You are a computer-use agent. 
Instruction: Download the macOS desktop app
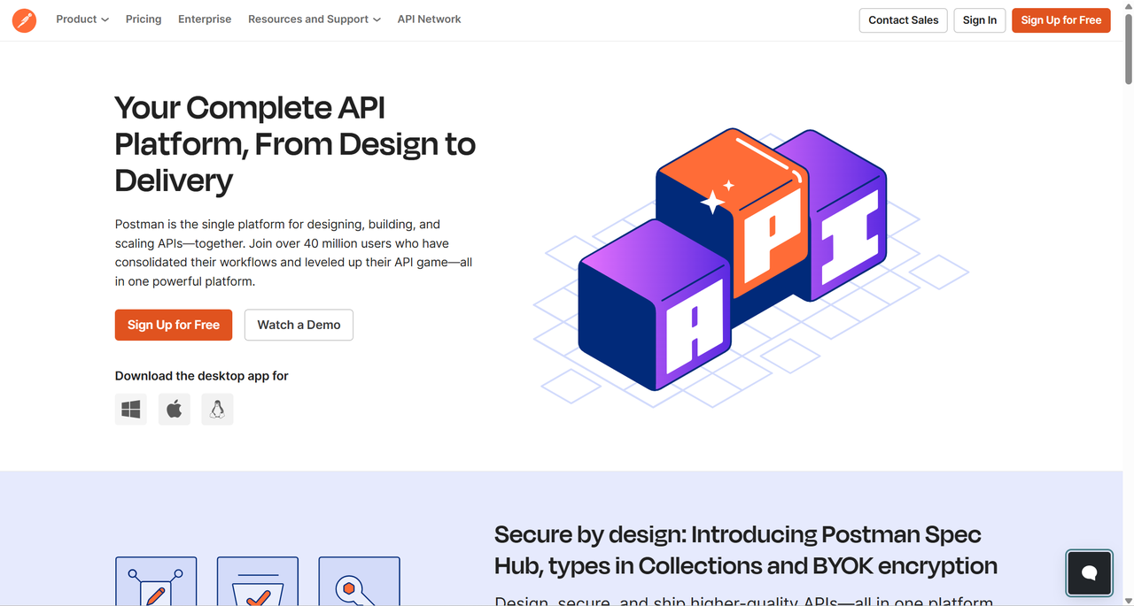tap(175, 410)
